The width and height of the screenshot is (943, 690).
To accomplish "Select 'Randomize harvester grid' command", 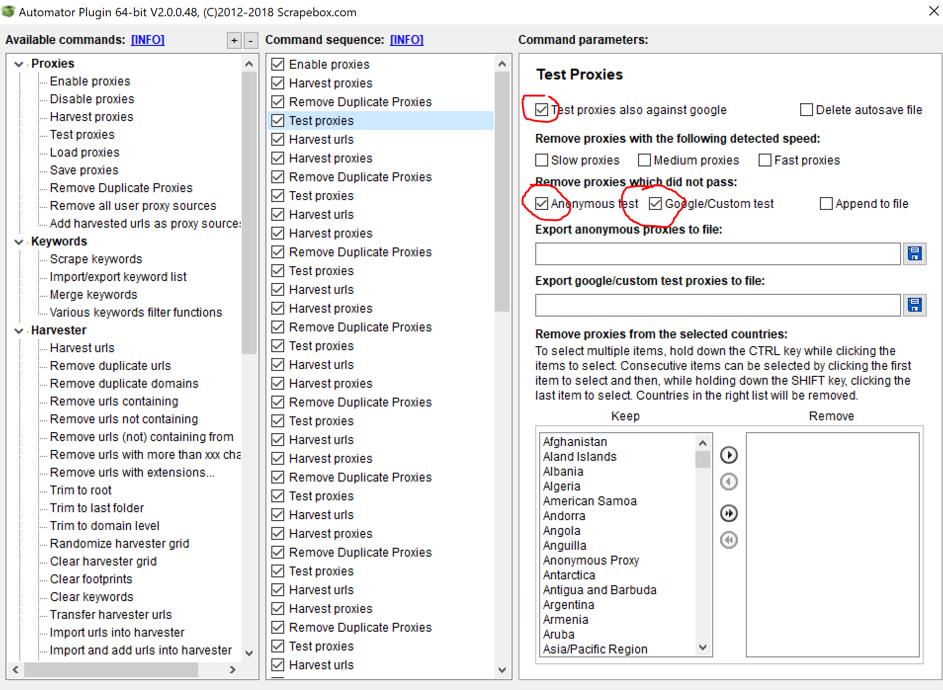I will tap(120, 543).
